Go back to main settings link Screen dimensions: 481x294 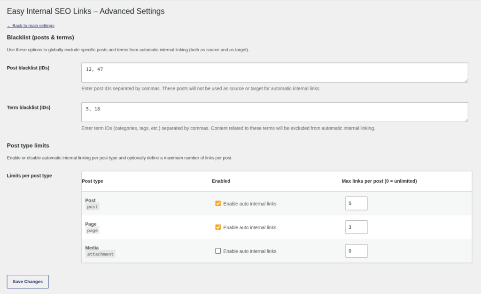coord(31,26)
